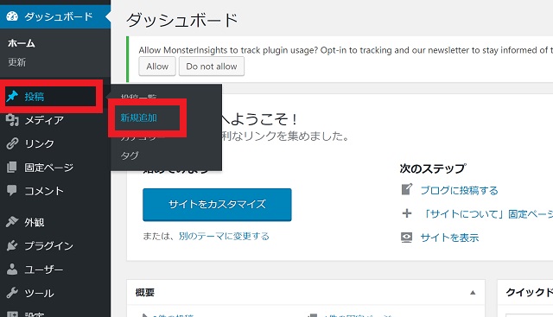The image size is (553, 317).
Task: Open the ホーム submenu item
Action: [x=21, y=43]
